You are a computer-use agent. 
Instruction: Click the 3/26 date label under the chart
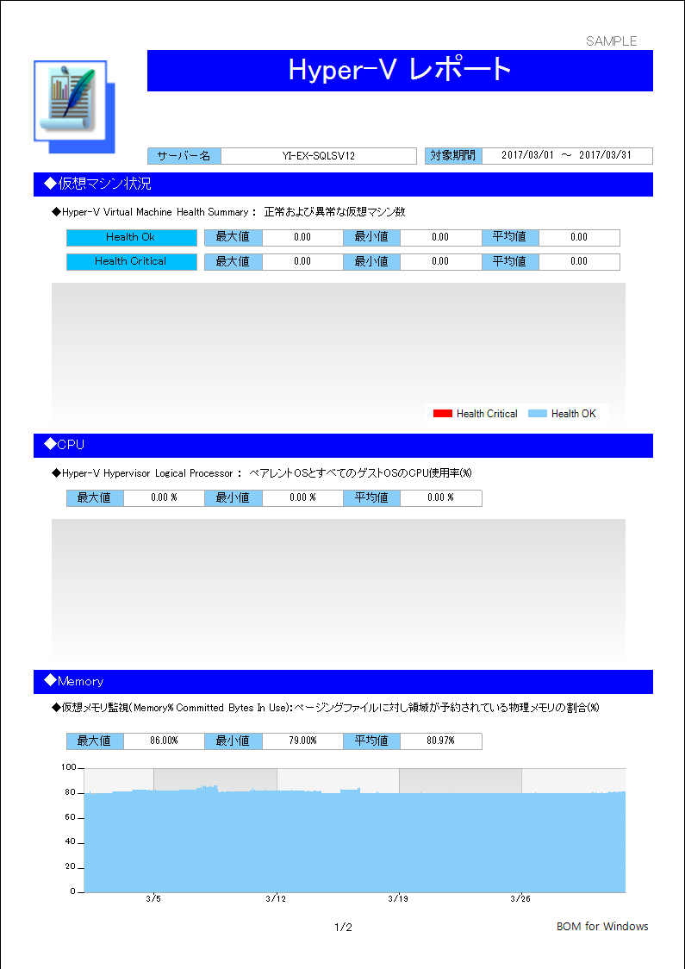click(521, 898)
